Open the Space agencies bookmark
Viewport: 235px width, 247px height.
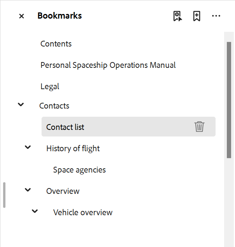pyautogui.click(x=79, y=170)
